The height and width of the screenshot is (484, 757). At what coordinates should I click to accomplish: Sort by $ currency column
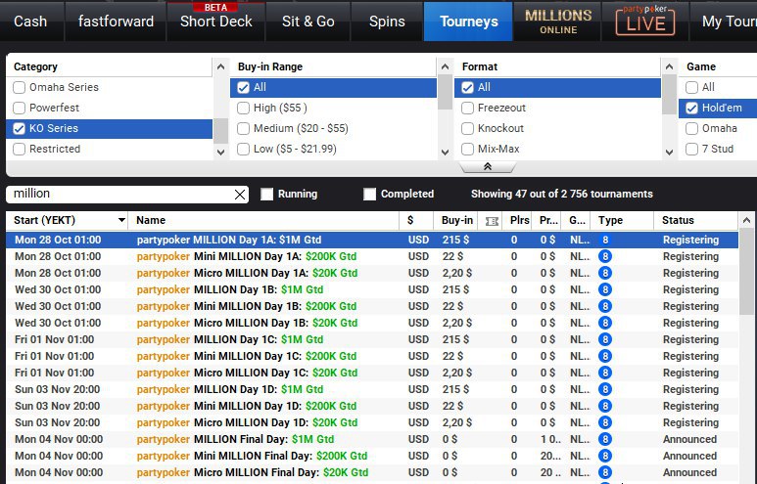(x=416, y=220)
